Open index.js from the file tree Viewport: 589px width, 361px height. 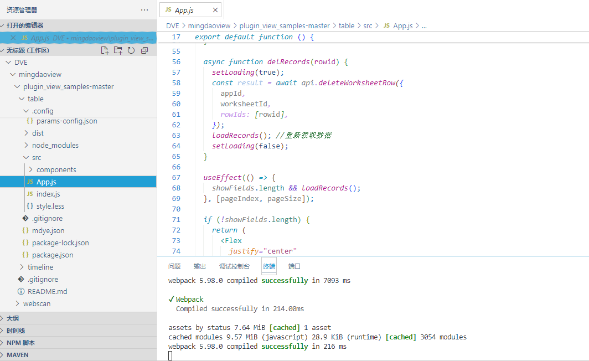(48, 194)
